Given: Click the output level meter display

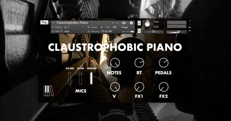Looking at the screenshot, I should pos(177,24).
